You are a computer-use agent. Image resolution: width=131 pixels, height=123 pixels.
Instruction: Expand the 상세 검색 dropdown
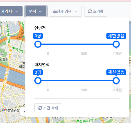pyautogui.click(x=65, y=11)
